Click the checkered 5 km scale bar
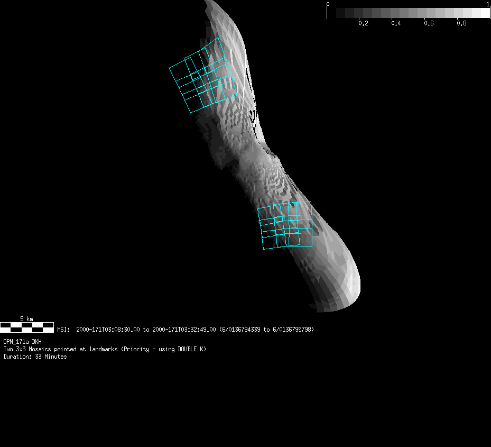The width and height of the screenshot is (491, 447). pos(27,327)
